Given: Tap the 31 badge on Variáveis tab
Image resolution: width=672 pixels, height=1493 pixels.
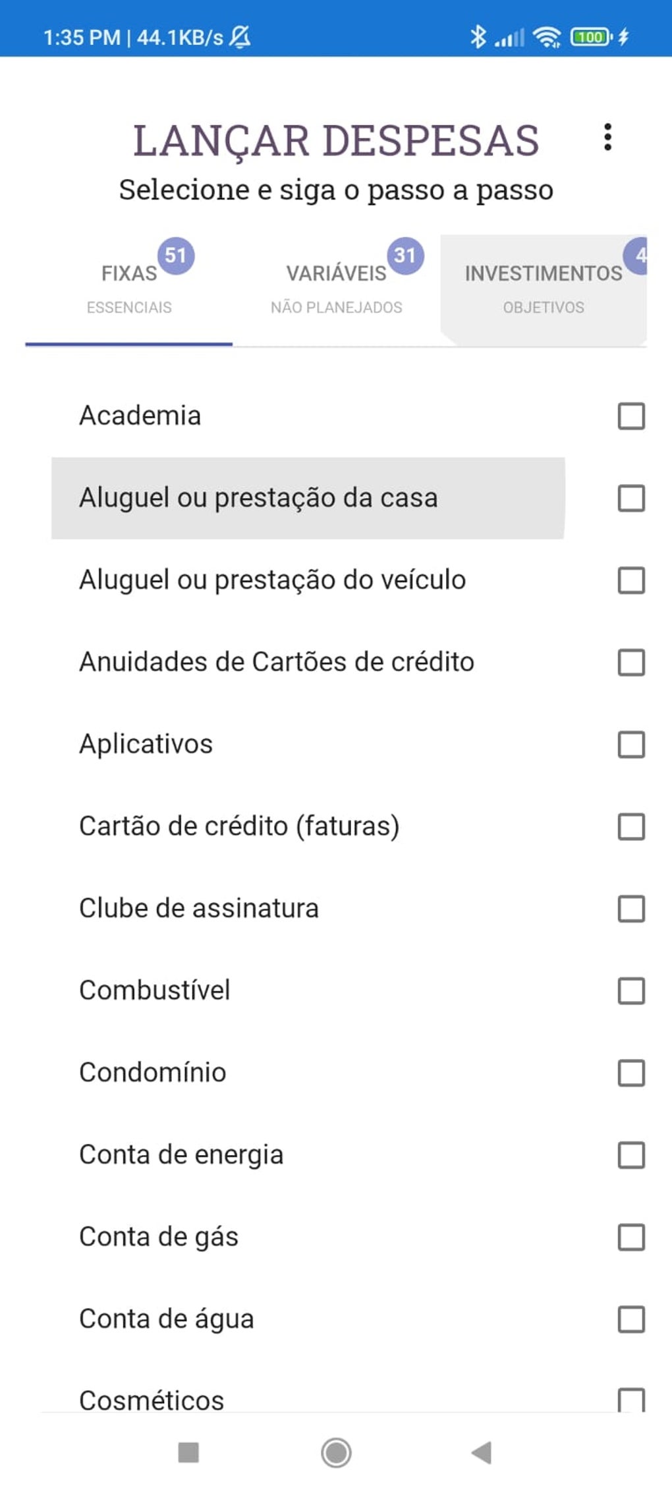Looking at the screenshot, I should [x=405, y=256].
